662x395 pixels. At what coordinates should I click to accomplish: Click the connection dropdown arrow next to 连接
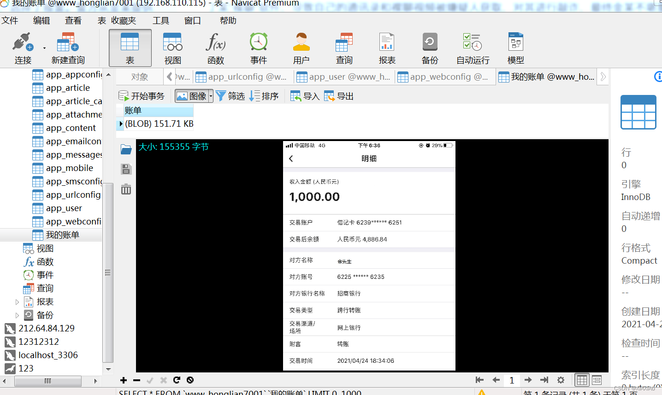tap(44, 48)
